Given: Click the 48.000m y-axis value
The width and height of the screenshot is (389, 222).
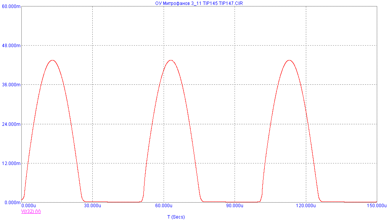Looking at the screenshot, I should (11, 46).
